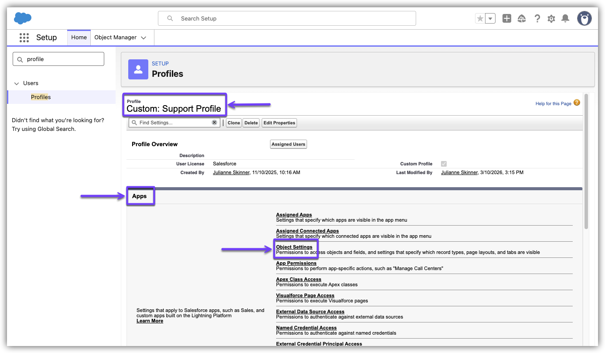Clear the Find Settings search field
Image resolution: width=605 pixels, height=353 pixels.
coord(214,123)
